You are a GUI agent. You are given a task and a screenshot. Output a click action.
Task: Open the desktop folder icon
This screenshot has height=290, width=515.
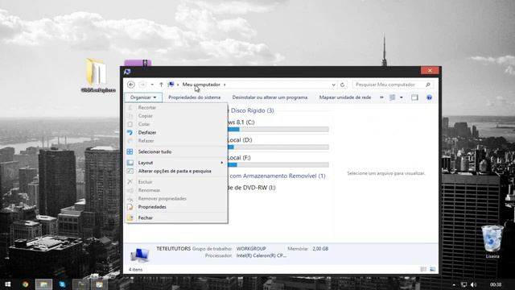(97, 72)
